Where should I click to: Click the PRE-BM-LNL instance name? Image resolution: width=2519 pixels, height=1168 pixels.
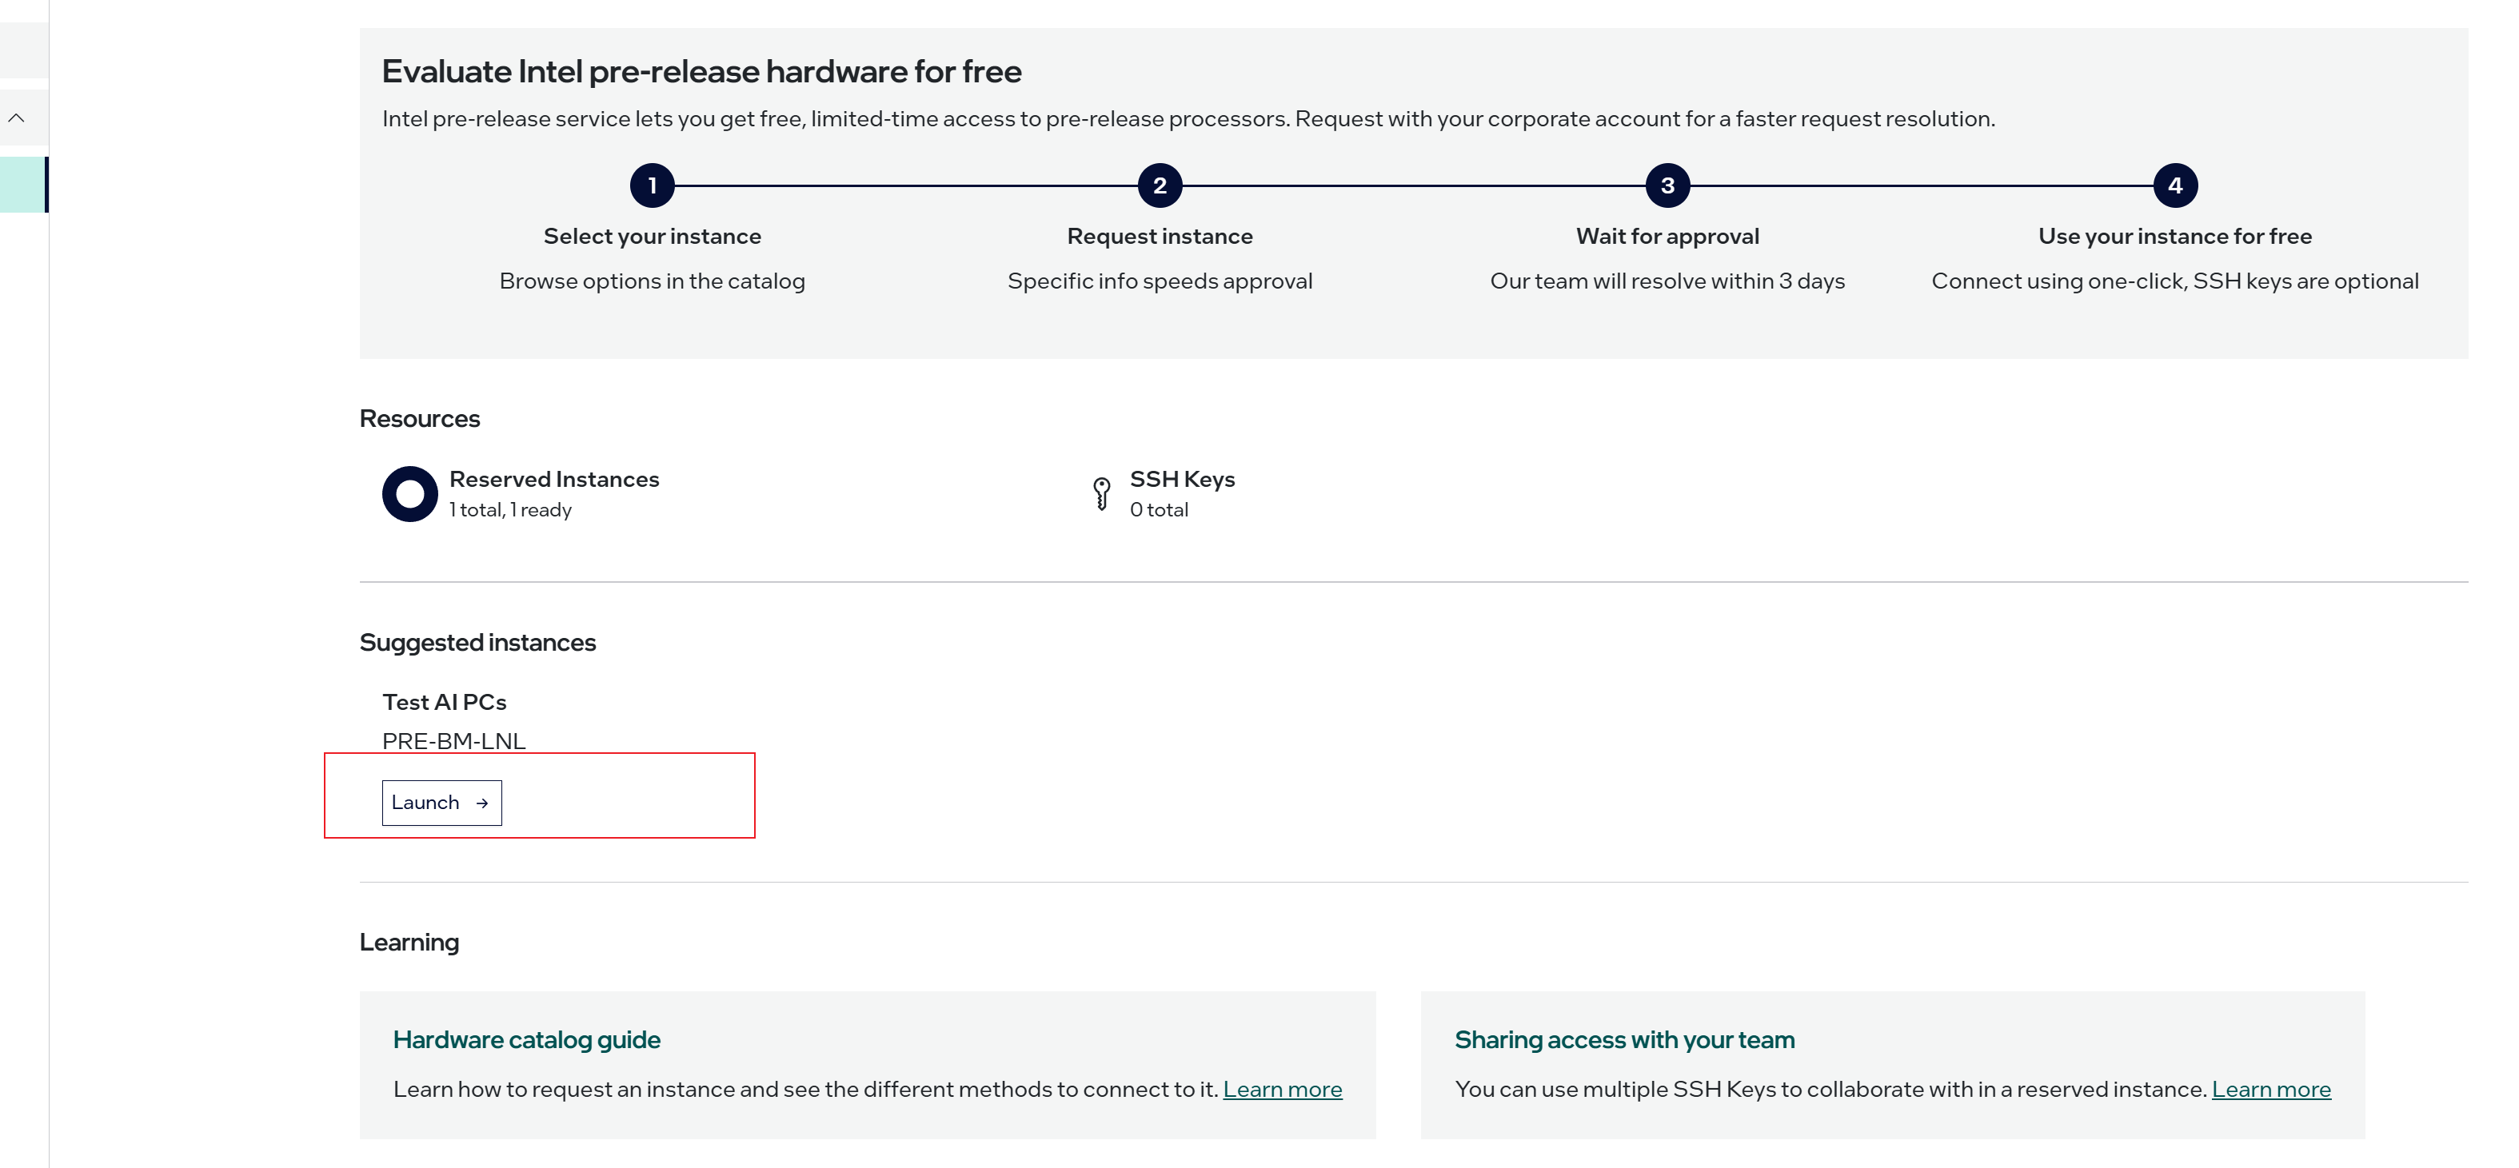click(x=453, y=741)
